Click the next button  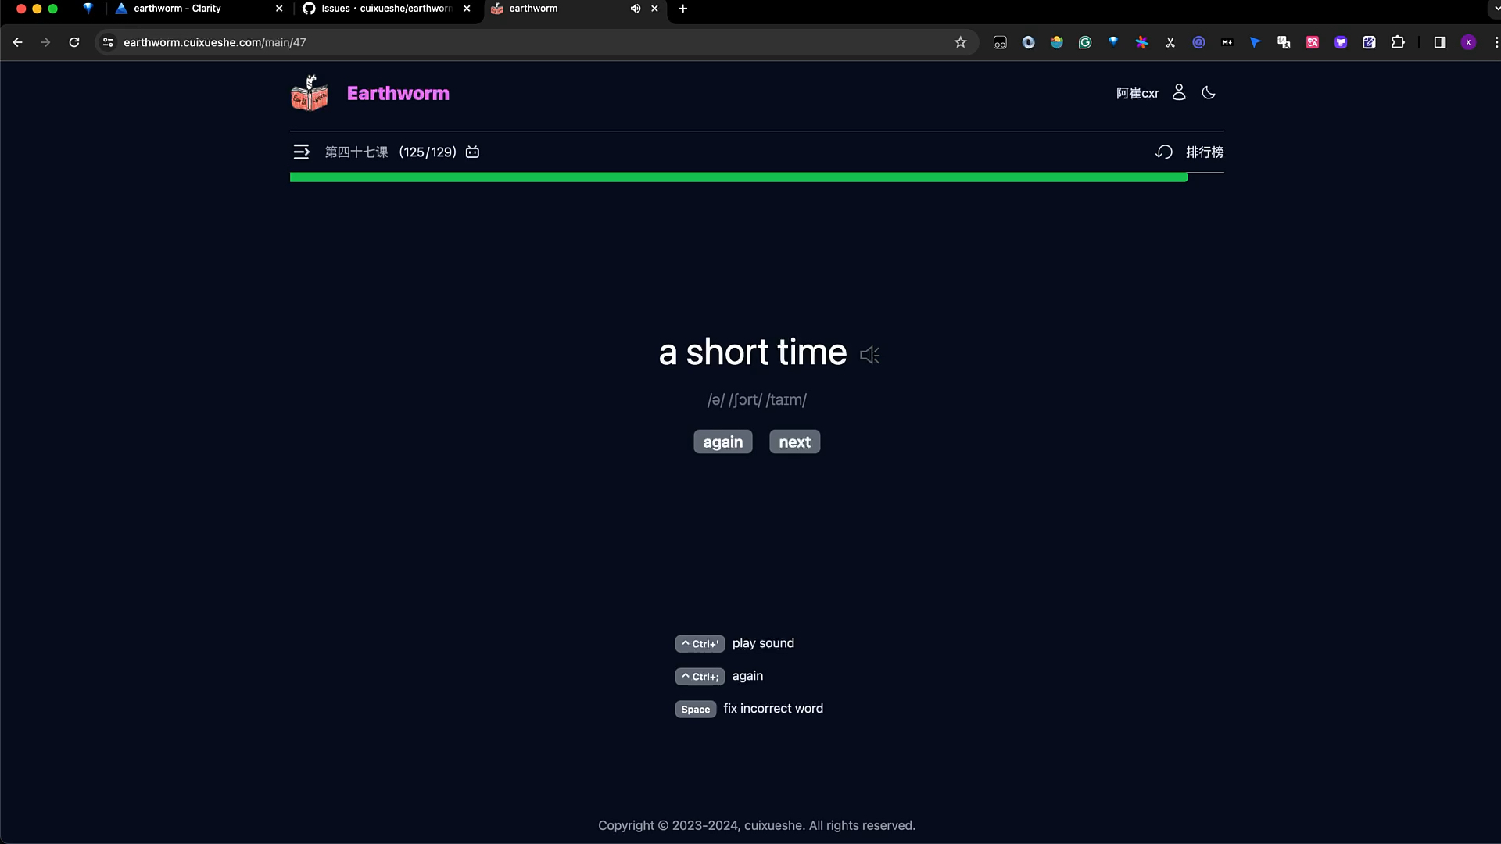tap(794, 442)
